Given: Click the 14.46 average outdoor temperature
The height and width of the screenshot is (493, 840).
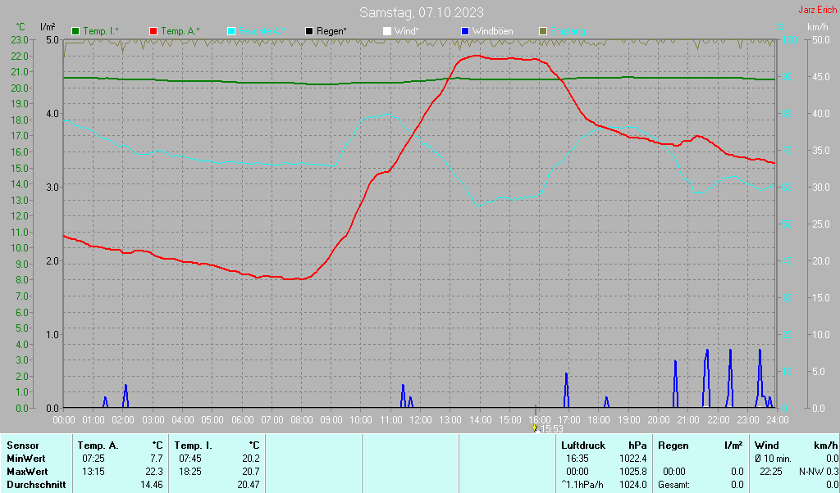Looking at the screenshot, I should [152, 485].
